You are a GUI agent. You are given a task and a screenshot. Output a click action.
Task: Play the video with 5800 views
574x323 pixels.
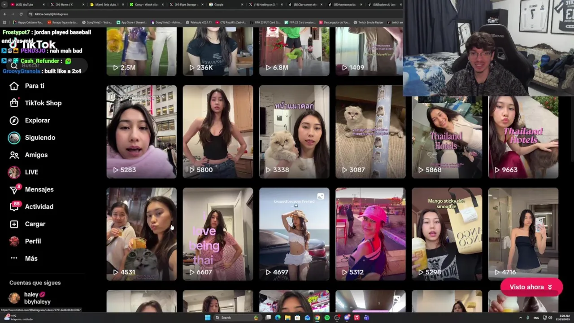pos(218,131)
